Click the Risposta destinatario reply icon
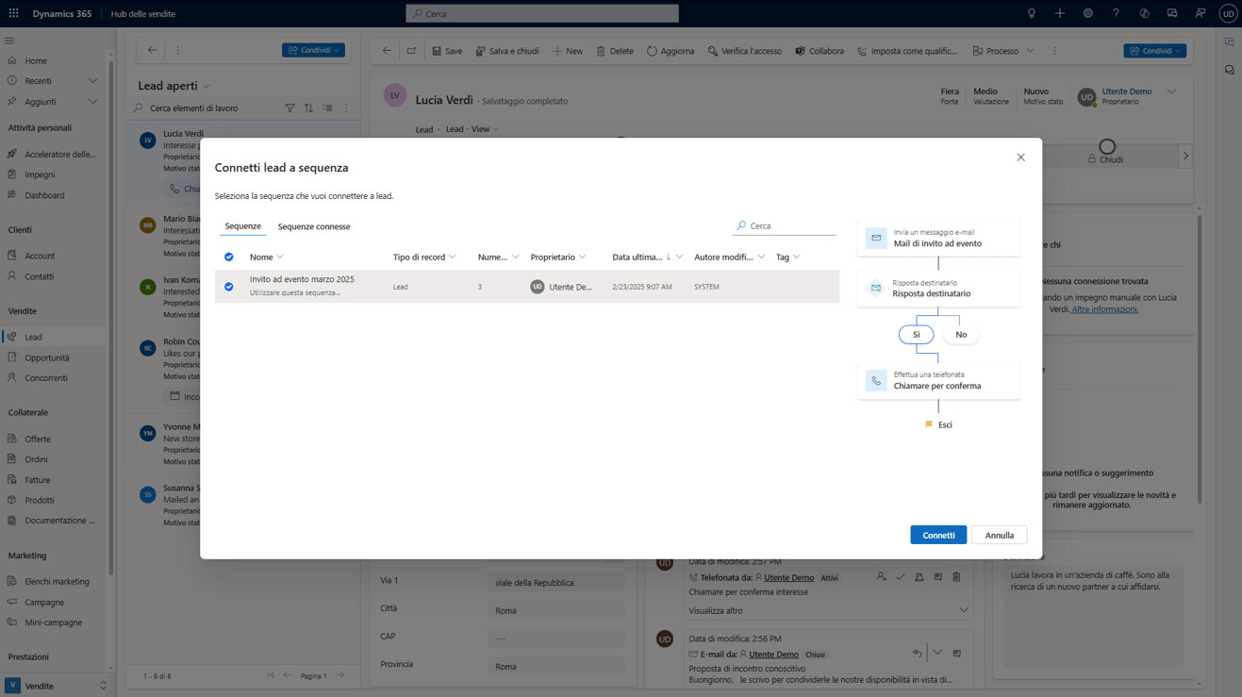This screenshot has width=1242, height=697. (876, 289)
